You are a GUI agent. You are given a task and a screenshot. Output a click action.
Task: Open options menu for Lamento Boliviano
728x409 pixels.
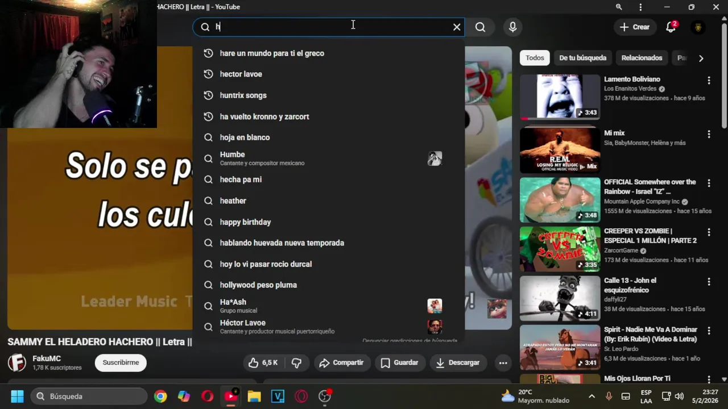(x=709, y=81)
